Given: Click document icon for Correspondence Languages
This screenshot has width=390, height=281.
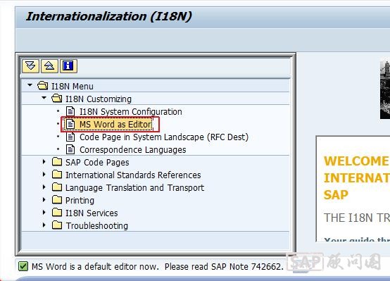Looking at the screenshot, I should [x=70, y=149].
